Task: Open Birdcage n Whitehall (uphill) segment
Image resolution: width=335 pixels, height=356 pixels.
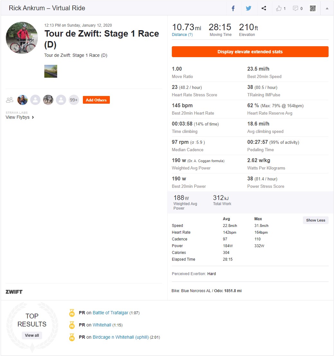Action: [120, 337]
